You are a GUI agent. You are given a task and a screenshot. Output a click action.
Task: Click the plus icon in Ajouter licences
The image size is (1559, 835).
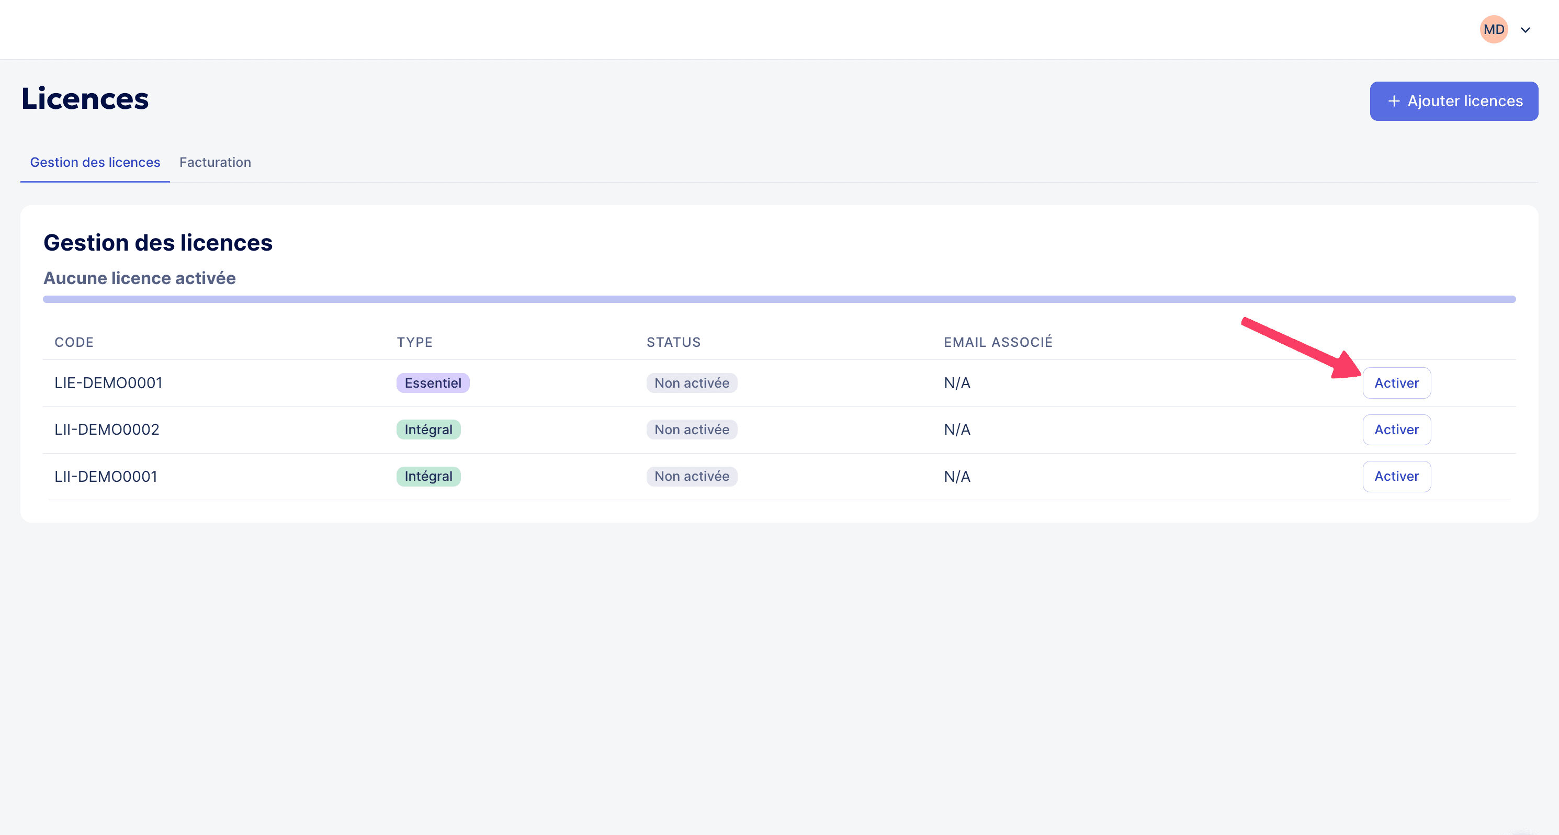(1393, 101)
